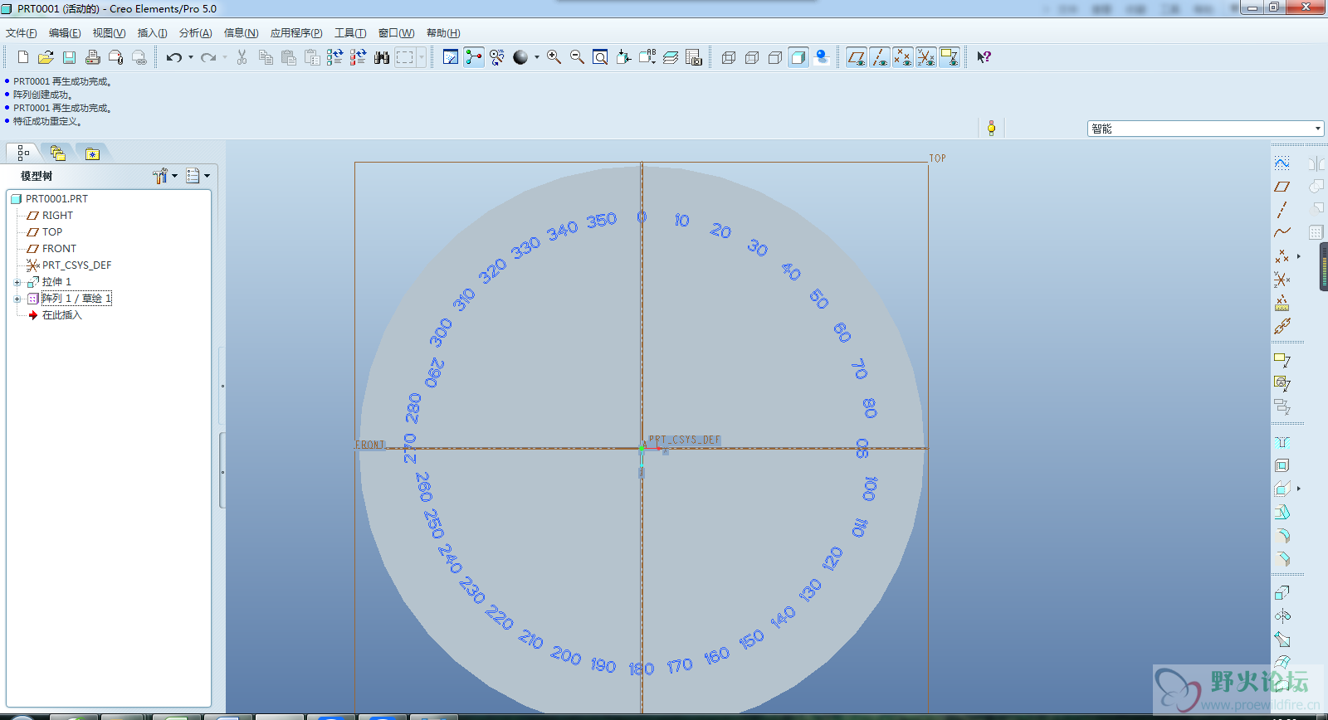Open the 分析(A) menu
Viewport: 1328px width, 720px height.
tap(196, 33)
